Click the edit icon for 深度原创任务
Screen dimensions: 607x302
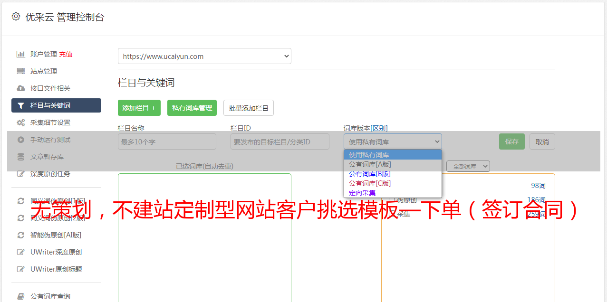(21, 174)
